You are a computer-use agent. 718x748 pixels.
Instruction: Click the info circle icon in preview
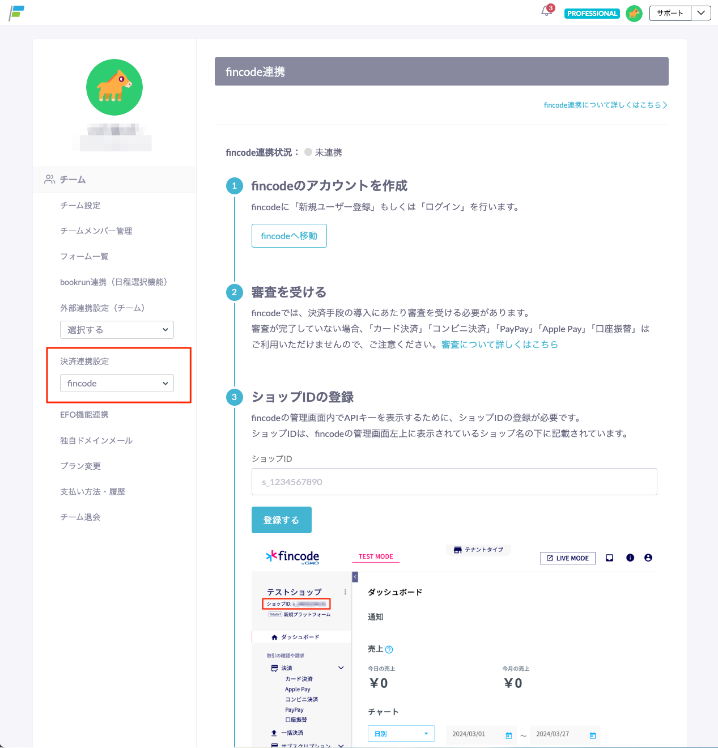tap(630, 558)
